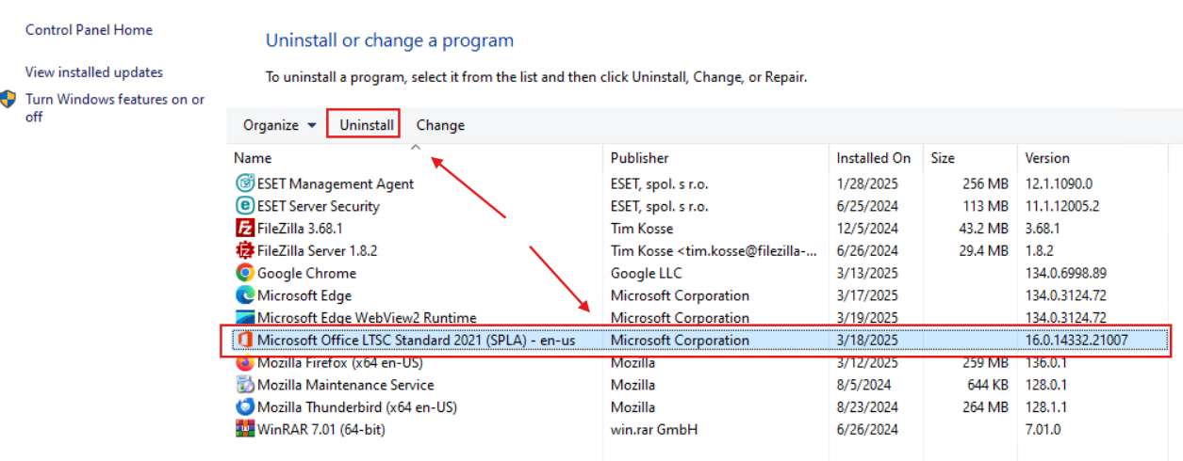Viewport: 1183px width, 461px height.
Task: Select Mozilla Thunderbird (x64 en-US) name
Action: point(357,407)
